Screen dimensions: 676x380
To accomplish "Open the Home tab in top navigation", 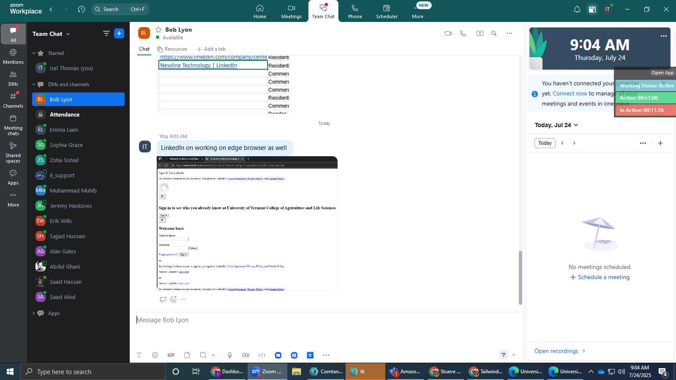I will click(x=260, y=11).
